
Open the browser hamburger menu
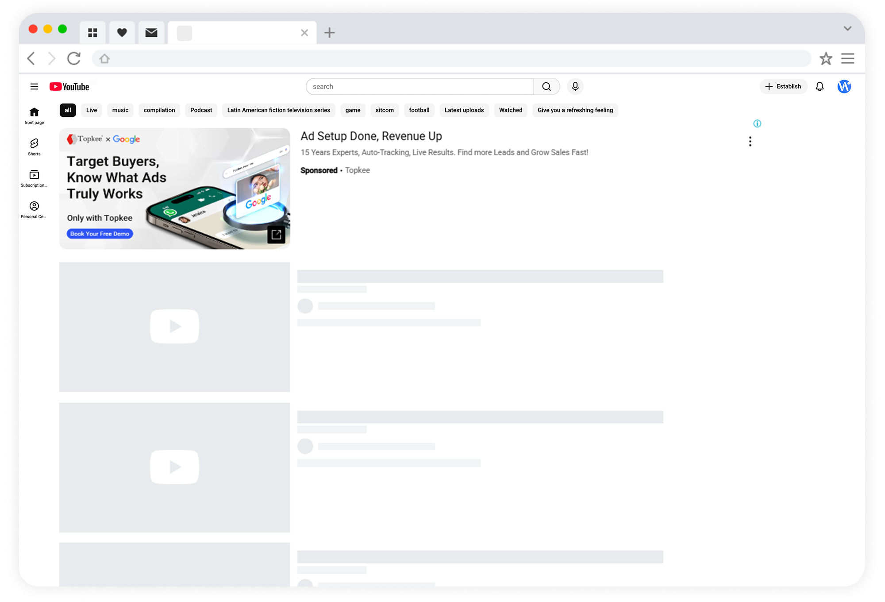(847, 58)
